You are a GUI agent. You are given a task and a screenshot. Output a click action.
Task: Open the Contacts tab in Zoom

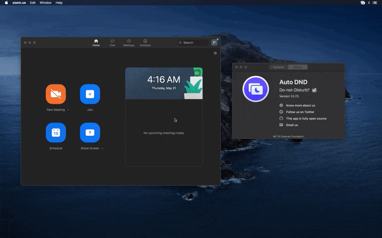[x=145, y=42]
